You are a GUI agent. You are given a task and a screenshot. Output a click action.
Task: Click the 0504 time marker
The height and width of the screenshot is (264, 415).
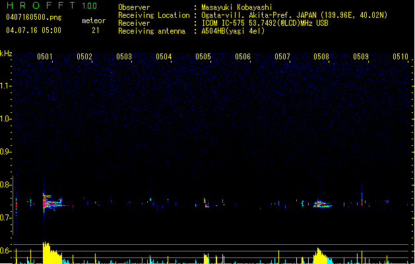click(x=164, y=56)
